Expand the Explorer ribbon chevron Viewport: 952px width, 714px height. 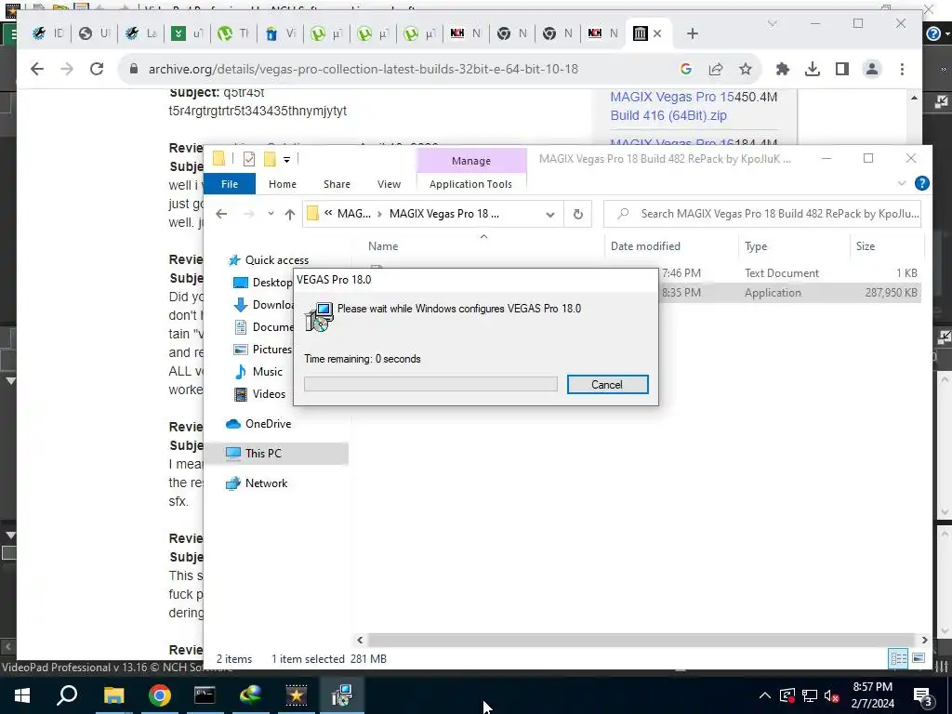pos(902,183)
